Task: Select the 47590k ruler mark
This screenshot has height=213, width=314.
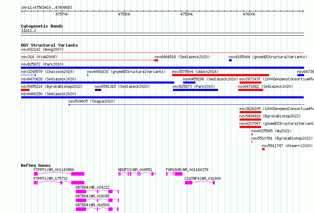Action: 187,14
